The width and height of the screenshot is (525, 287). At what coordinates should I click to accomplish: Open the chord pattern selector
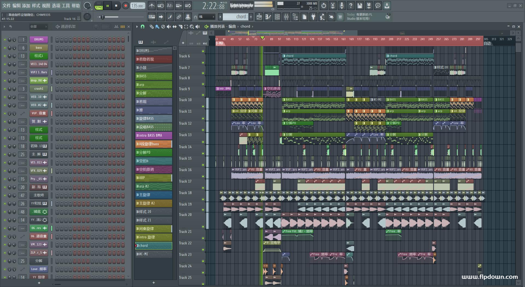click(235, 17)
